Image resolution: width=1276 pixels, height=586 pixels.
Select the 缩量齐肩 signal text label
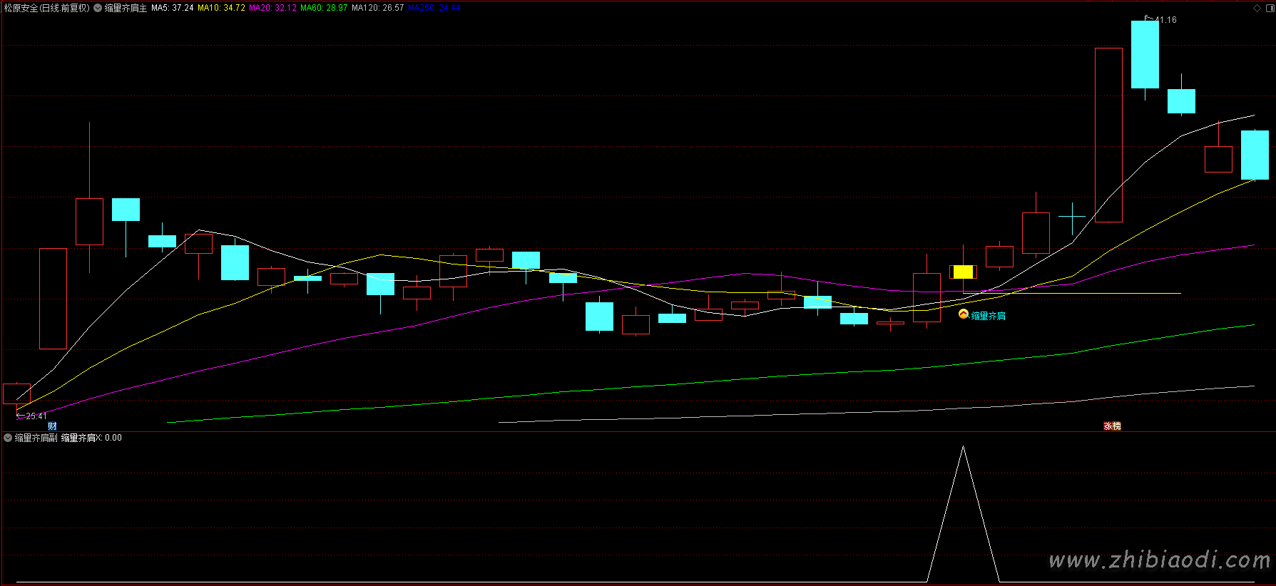tap(989, 316)
